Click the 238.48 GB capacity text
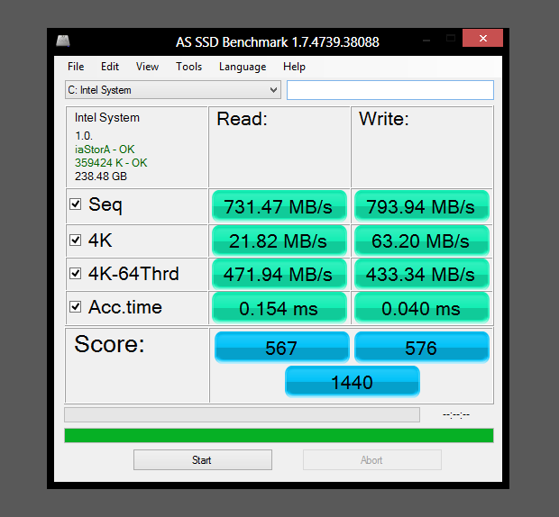559x517 pixels. click(x=101, y=177)
